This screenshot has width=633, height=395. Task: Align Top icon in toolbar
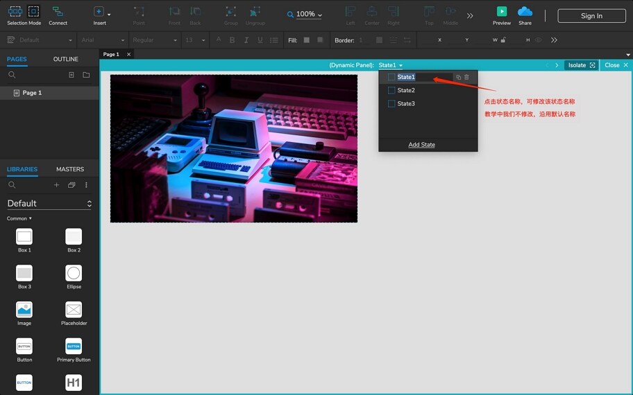pyautogui.click(x=429, y=11)
